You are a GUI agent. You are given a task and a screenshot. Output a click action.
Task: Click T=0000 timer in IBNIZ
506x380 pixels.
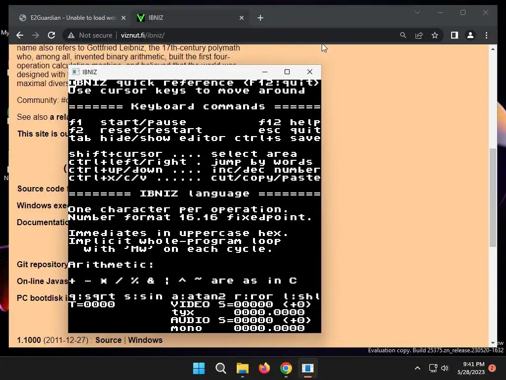tap(91, 304)
